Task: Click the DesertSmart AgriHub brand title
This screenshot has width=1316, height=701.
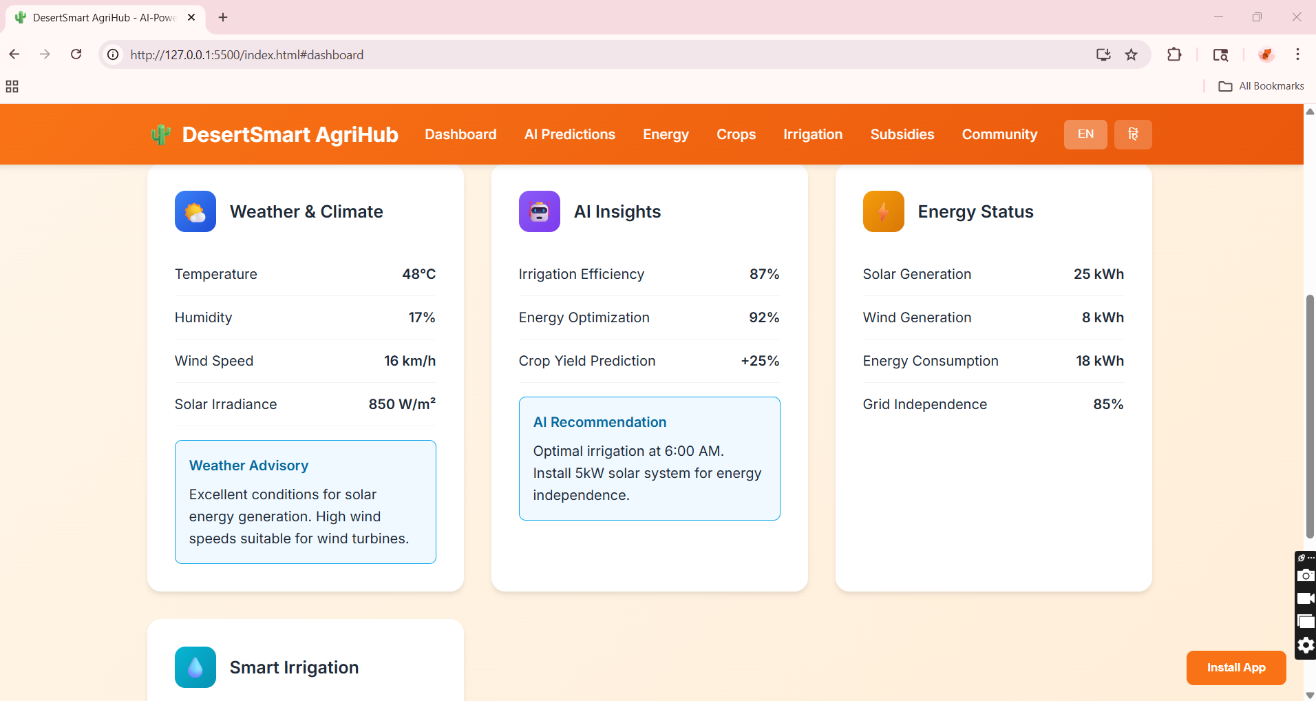Action: [290, 134]
